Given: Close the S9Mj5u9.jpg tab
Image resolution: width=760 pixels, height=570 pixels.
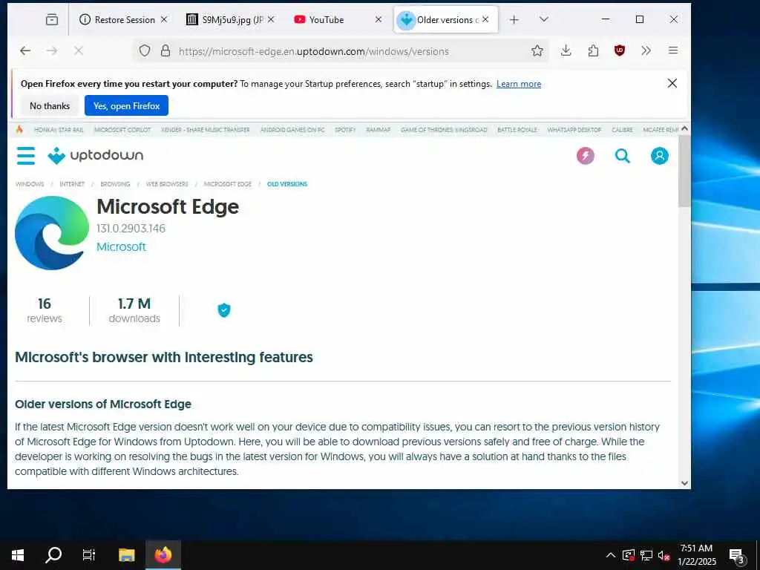Looking at the screenshot, I should [271, 19].
